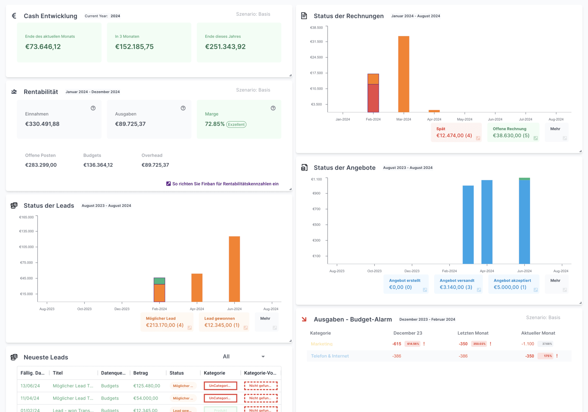
Task: Open link icon on Angebot versandt card
Action: [479, 290]
